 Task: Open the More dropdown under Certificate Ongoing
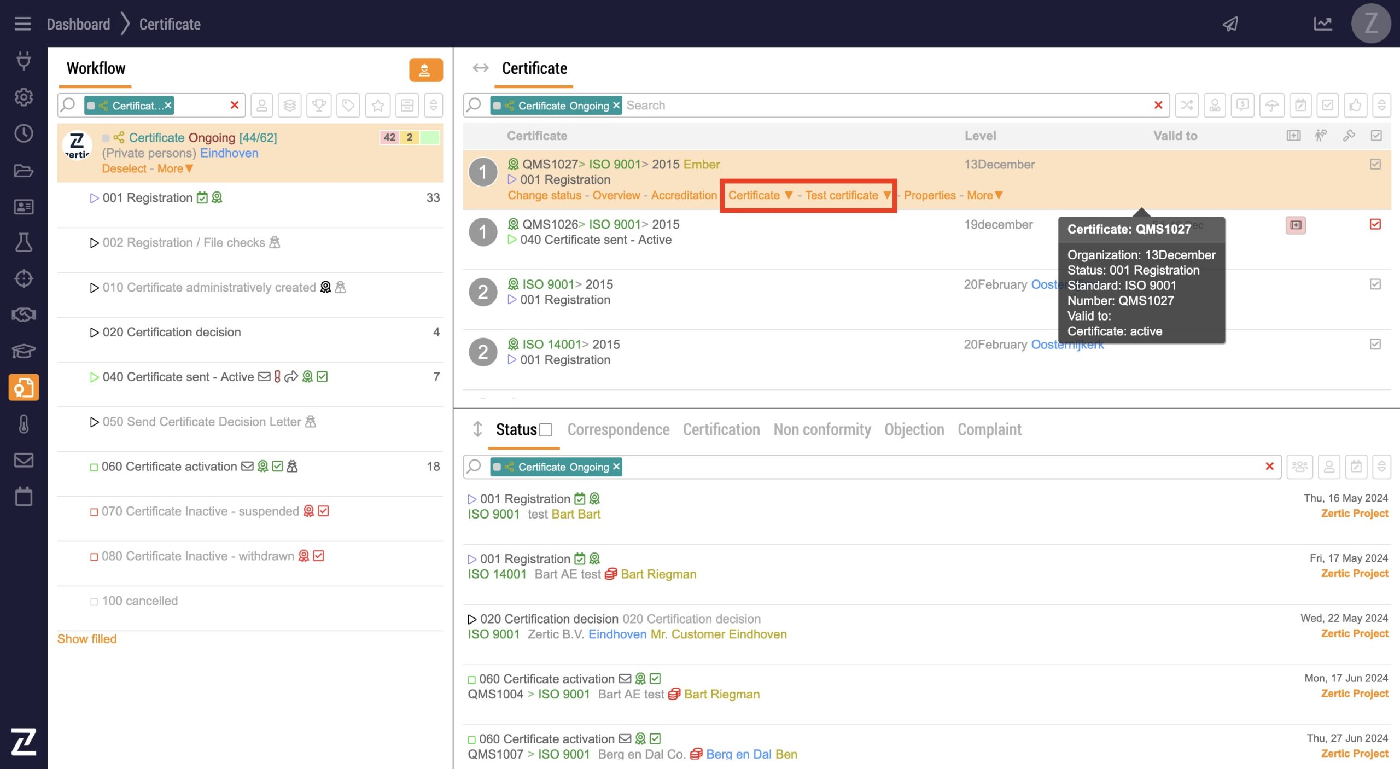point(175,168)
